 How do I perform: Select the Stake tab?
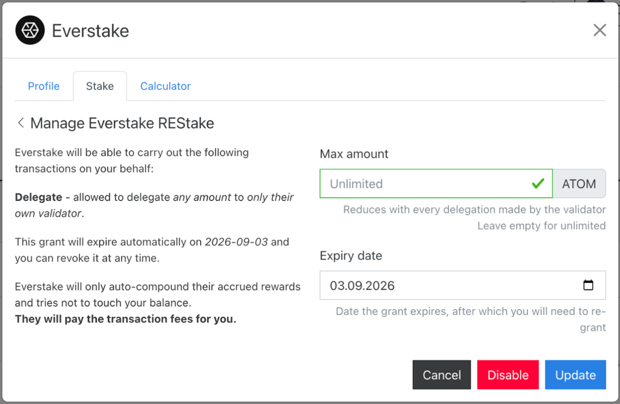100,86
